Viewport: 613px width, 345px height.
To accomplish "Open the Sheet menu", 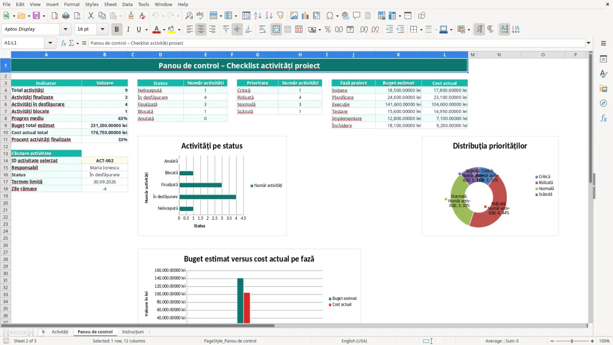I will click(x=110, y=4).
